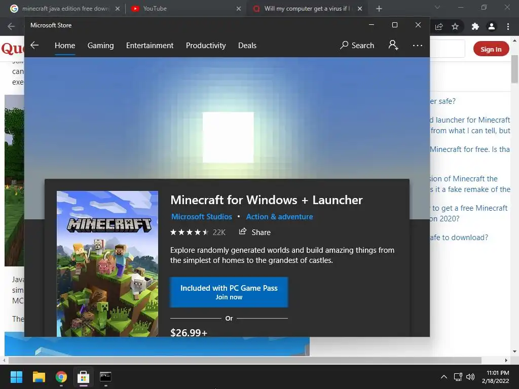This screenshot has width=519, height=389.
Task: Click the Quora logo behind the Store
Action: coord(13,49)
